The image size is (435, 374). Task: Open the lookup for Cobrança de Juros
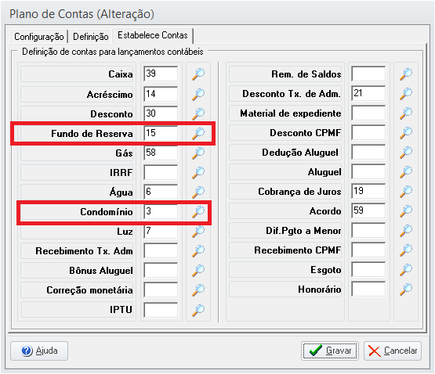(405, 191)
